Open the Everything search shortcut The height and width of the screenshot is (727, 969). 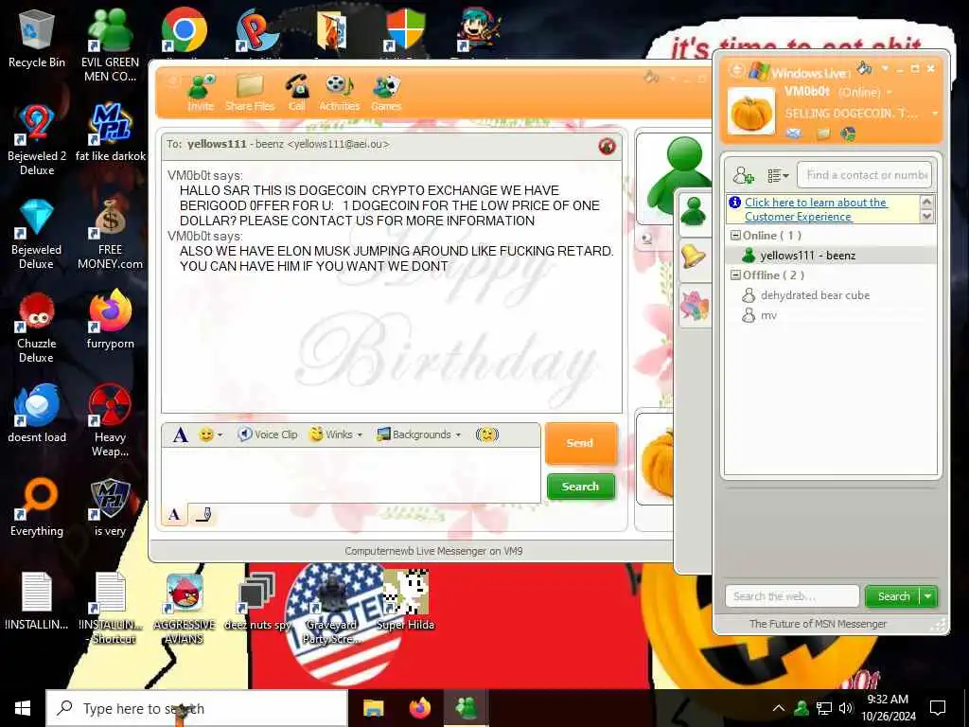click(x=37, y=507)
